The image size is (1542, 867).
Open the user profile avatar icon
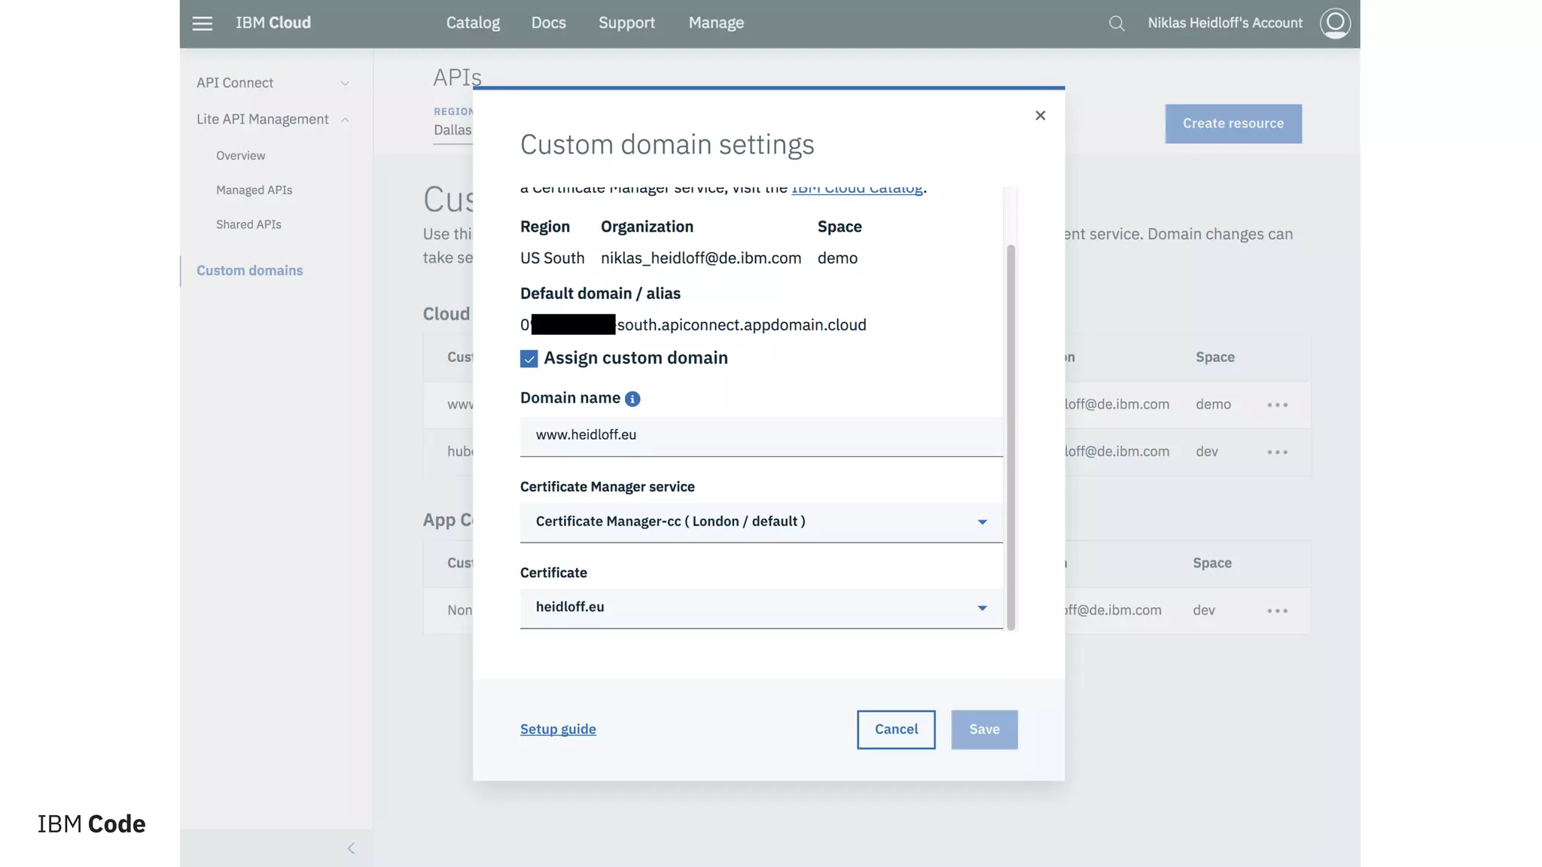pyautogui.click(x=1334, y=23)
